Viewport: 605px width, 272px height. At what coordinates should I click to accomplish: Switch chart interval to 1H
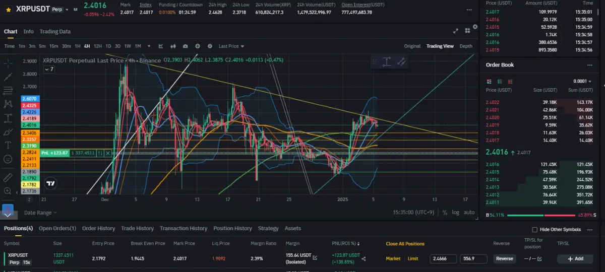pyautogui.click(x=78, y=46)
